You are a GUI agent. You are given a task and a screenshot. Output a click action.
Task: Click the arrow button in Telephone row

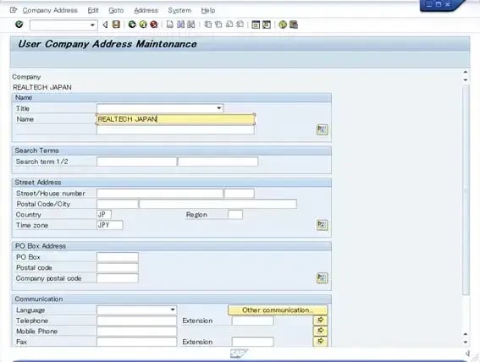tap(321, 320)
